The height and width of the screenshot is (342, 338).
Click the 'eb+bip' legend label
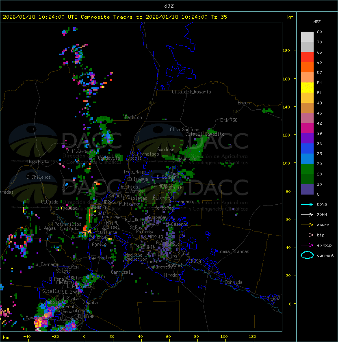tap(324, 245)
